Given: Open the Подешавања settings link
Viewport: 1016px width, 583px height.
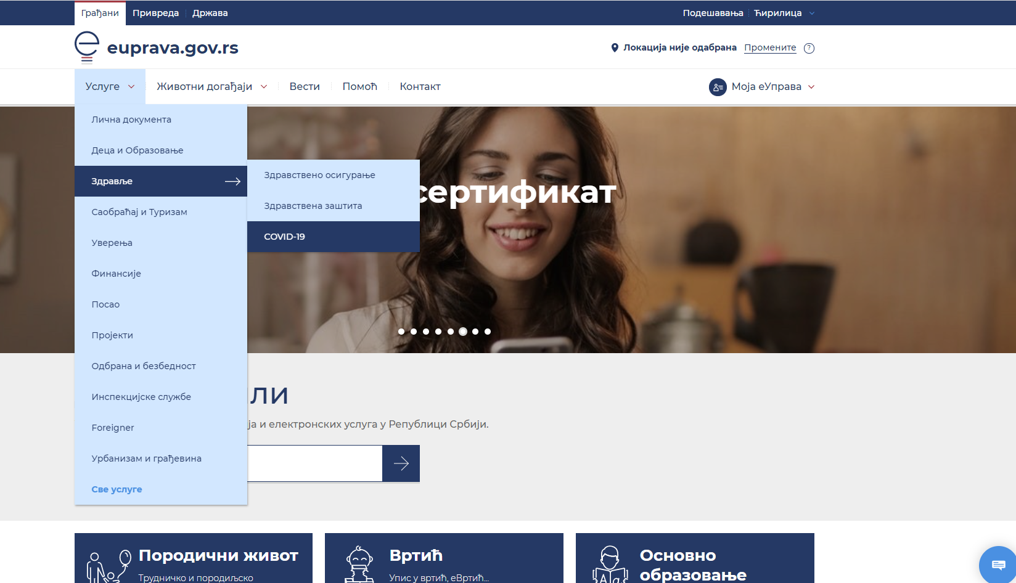Looking at the screenshot, I should [x=713, y=13].
